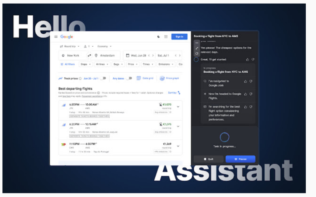Toggle price tracking for Jun 28 - Jul 1
The width and height of the screenshot is (316, 197).
(x=103, y=78)
